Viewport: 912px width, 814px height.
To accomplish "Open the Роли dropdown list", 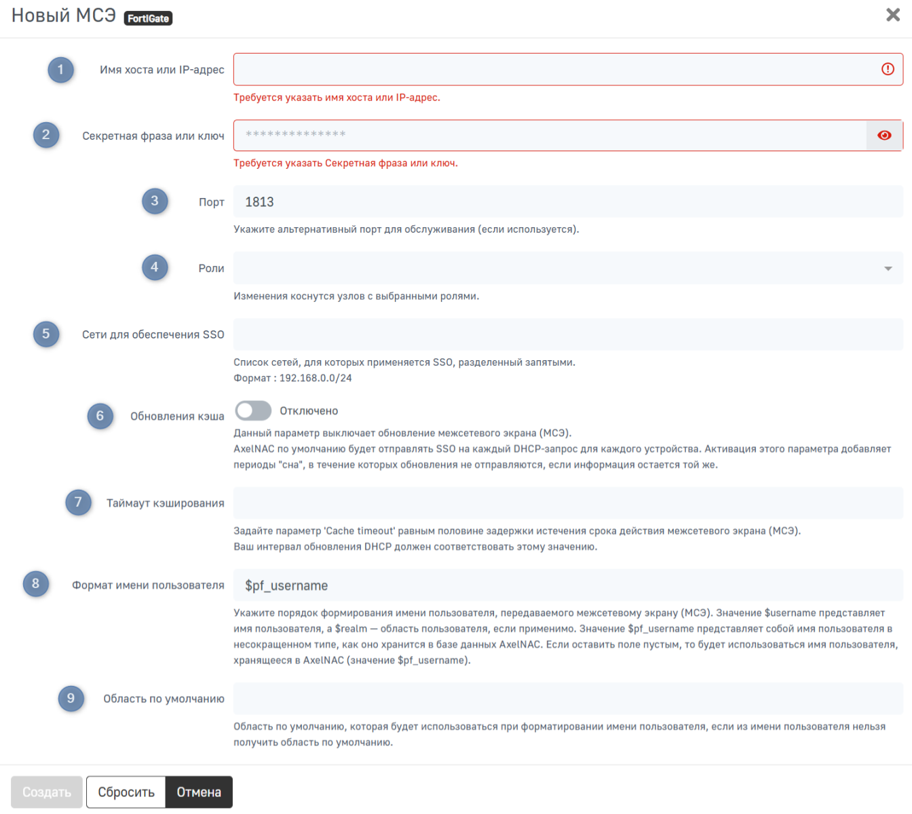I will point(556,268).
